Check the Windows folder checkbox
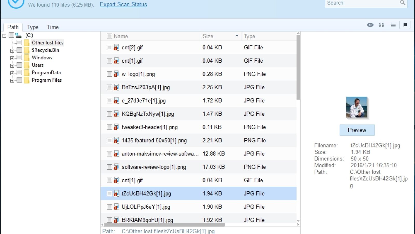 click(x=19, y=57)
